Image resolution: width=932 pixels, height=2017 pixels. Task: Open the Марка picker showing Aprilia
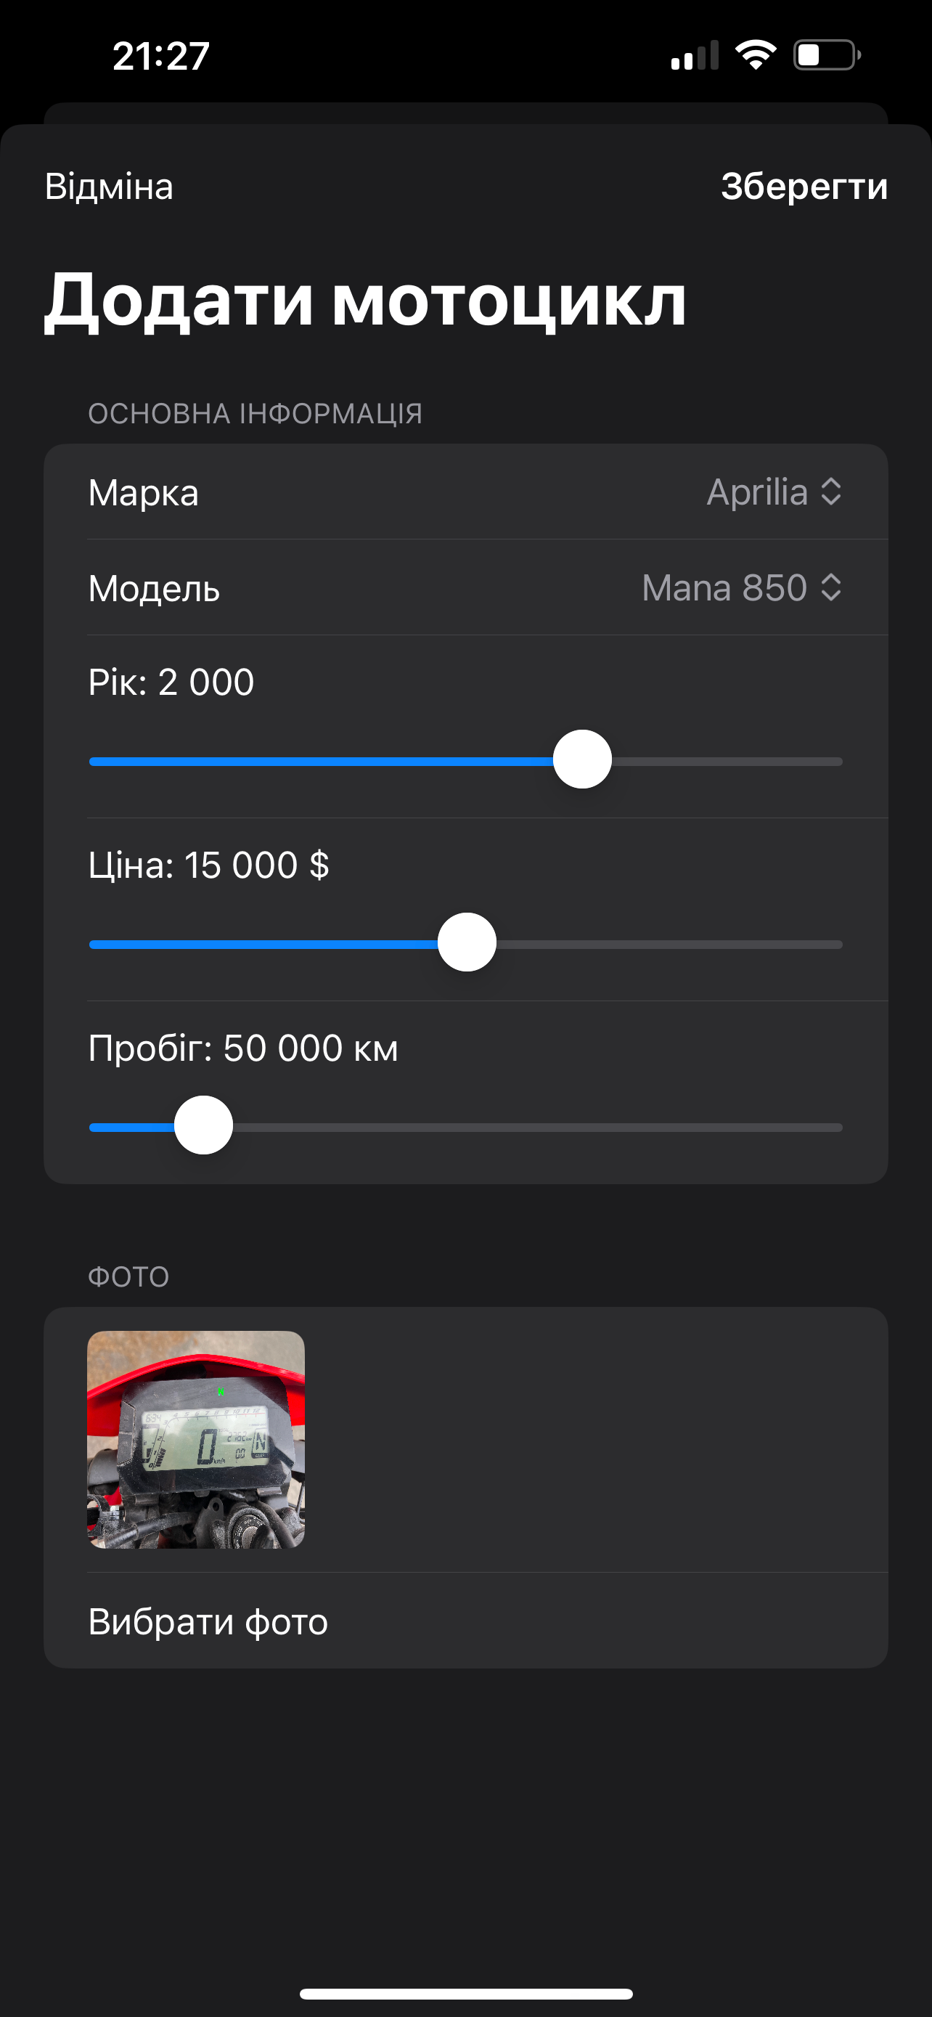pyautogui.click(x=774, y=492)
